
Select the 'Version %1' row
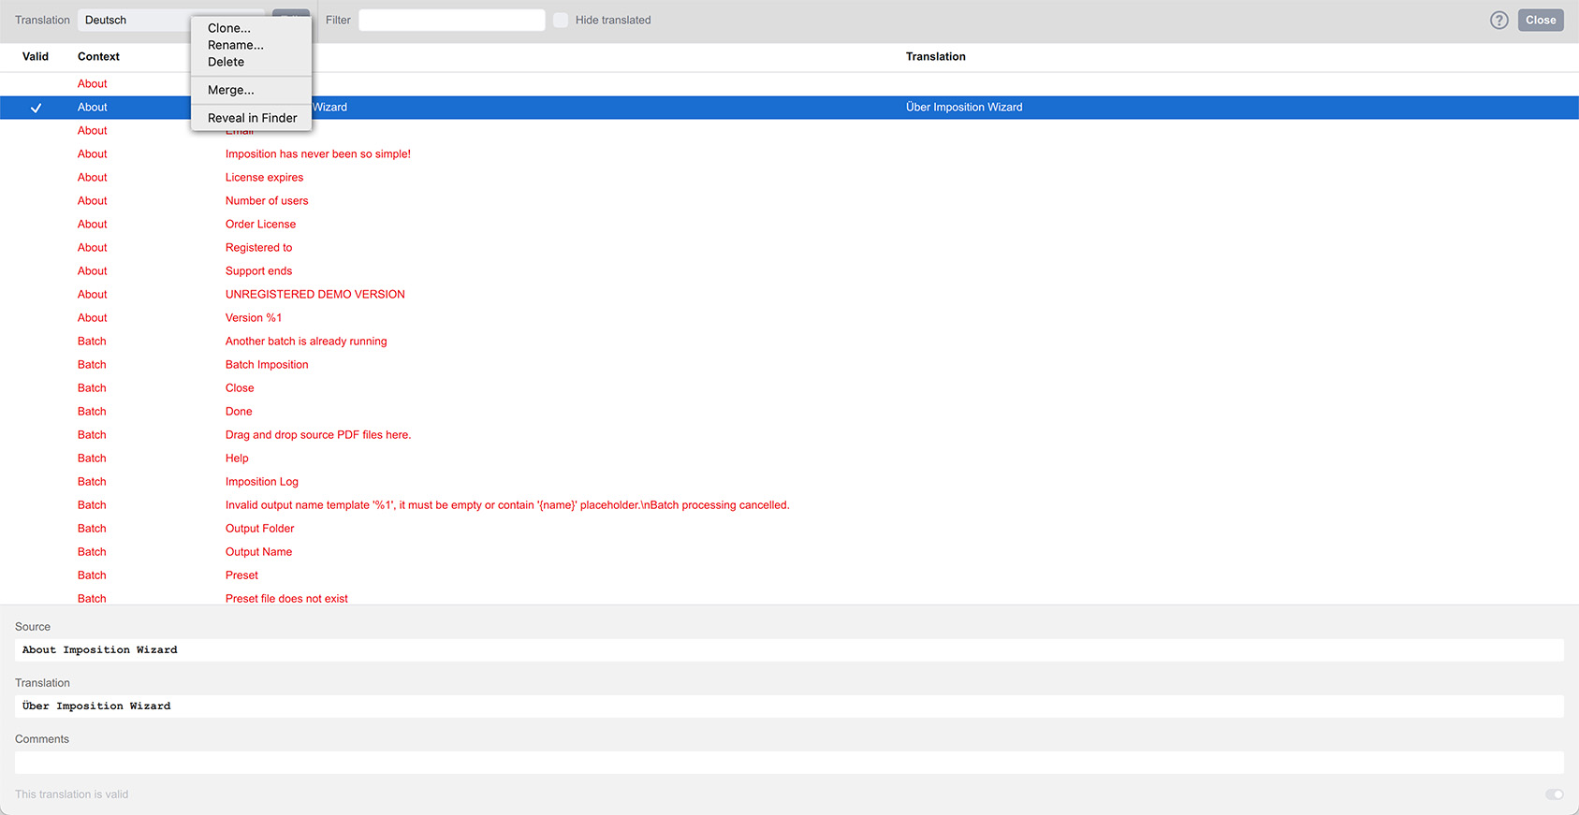pyautogui.click(x=789, y=318)
